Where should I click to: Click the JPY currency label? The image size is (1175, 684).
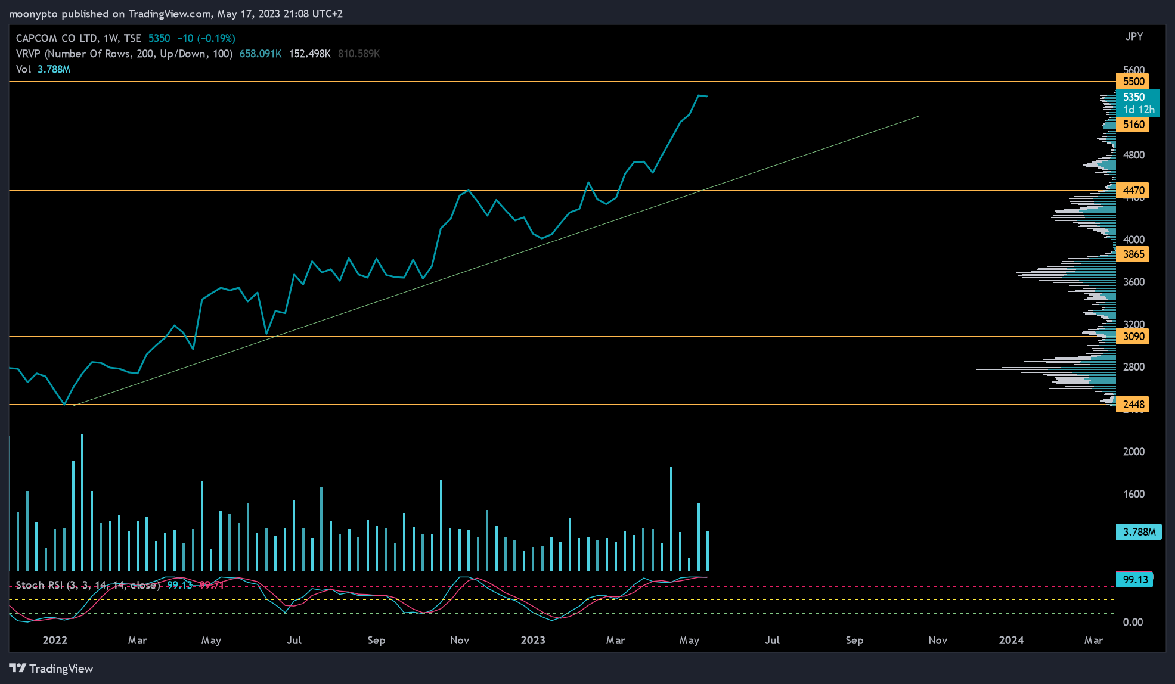pos(1134,37)
